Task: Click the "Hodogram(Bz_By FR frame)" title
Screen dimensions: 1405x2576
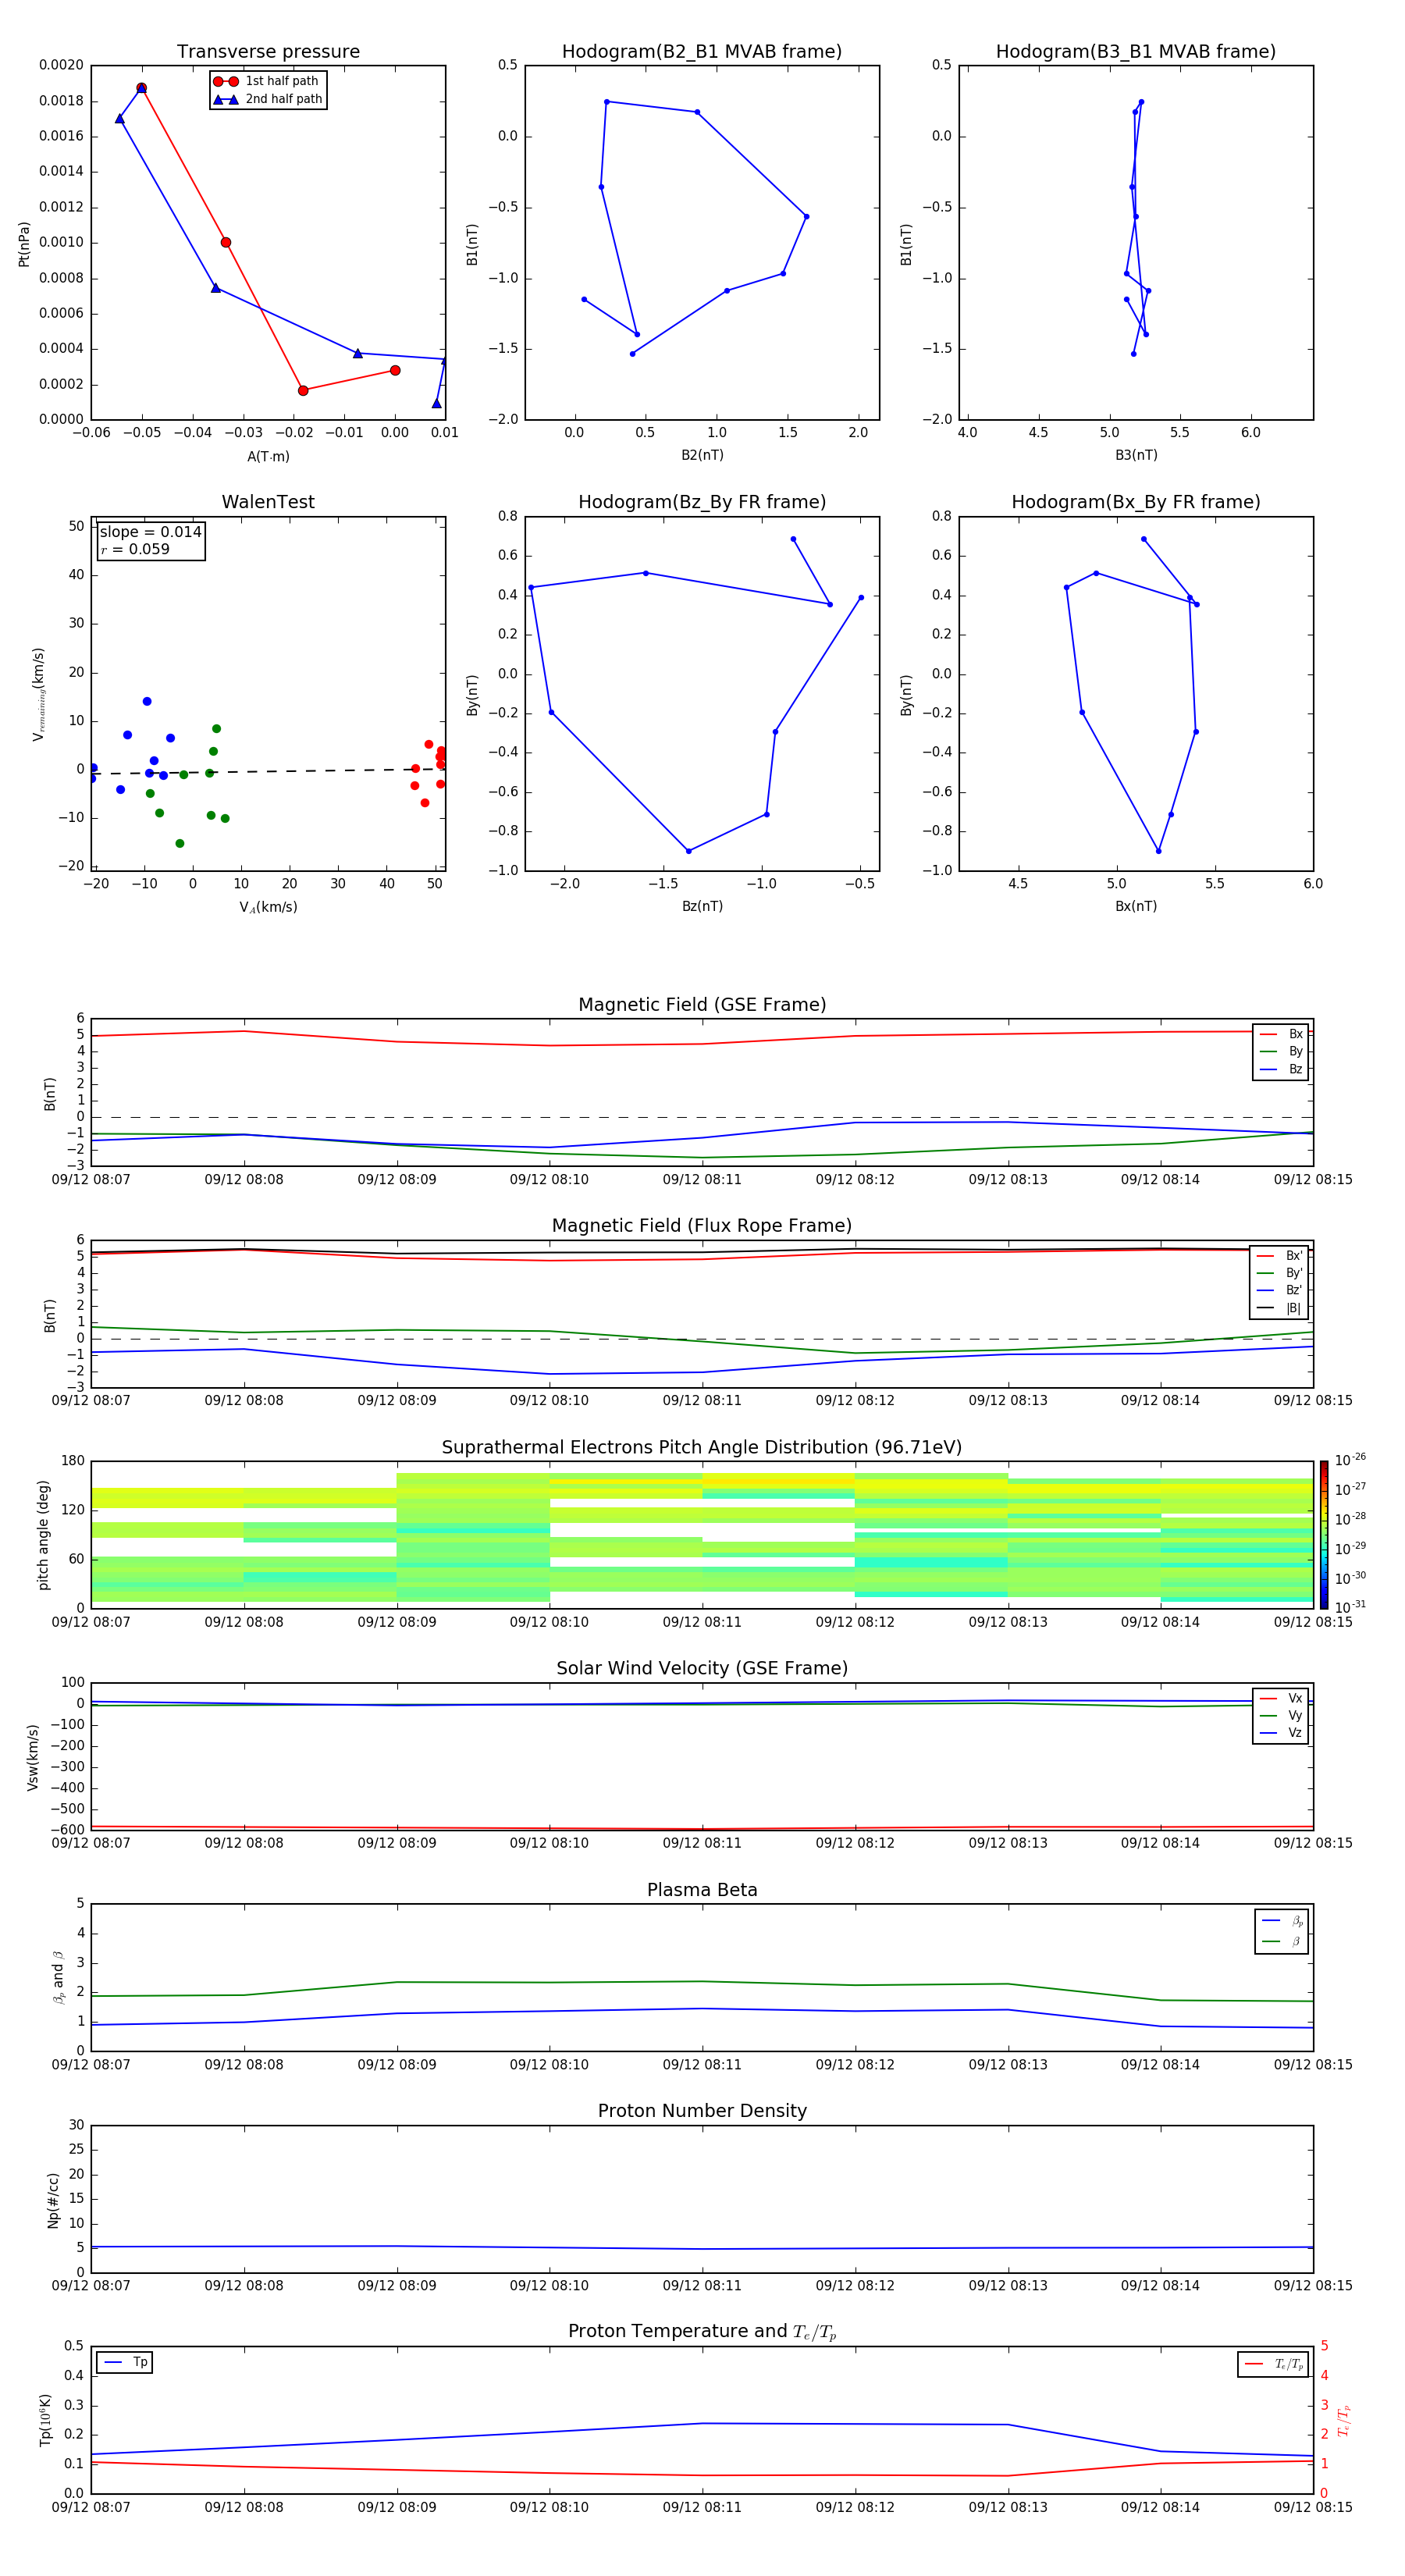Action: click(x=702, y=502)
